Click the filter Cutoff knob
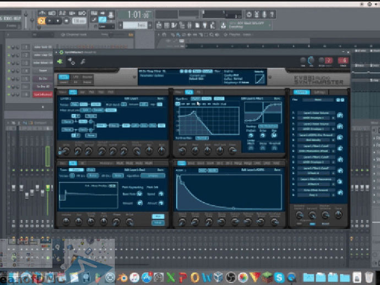This screenshot has height=285, width=380. [182, 151]
